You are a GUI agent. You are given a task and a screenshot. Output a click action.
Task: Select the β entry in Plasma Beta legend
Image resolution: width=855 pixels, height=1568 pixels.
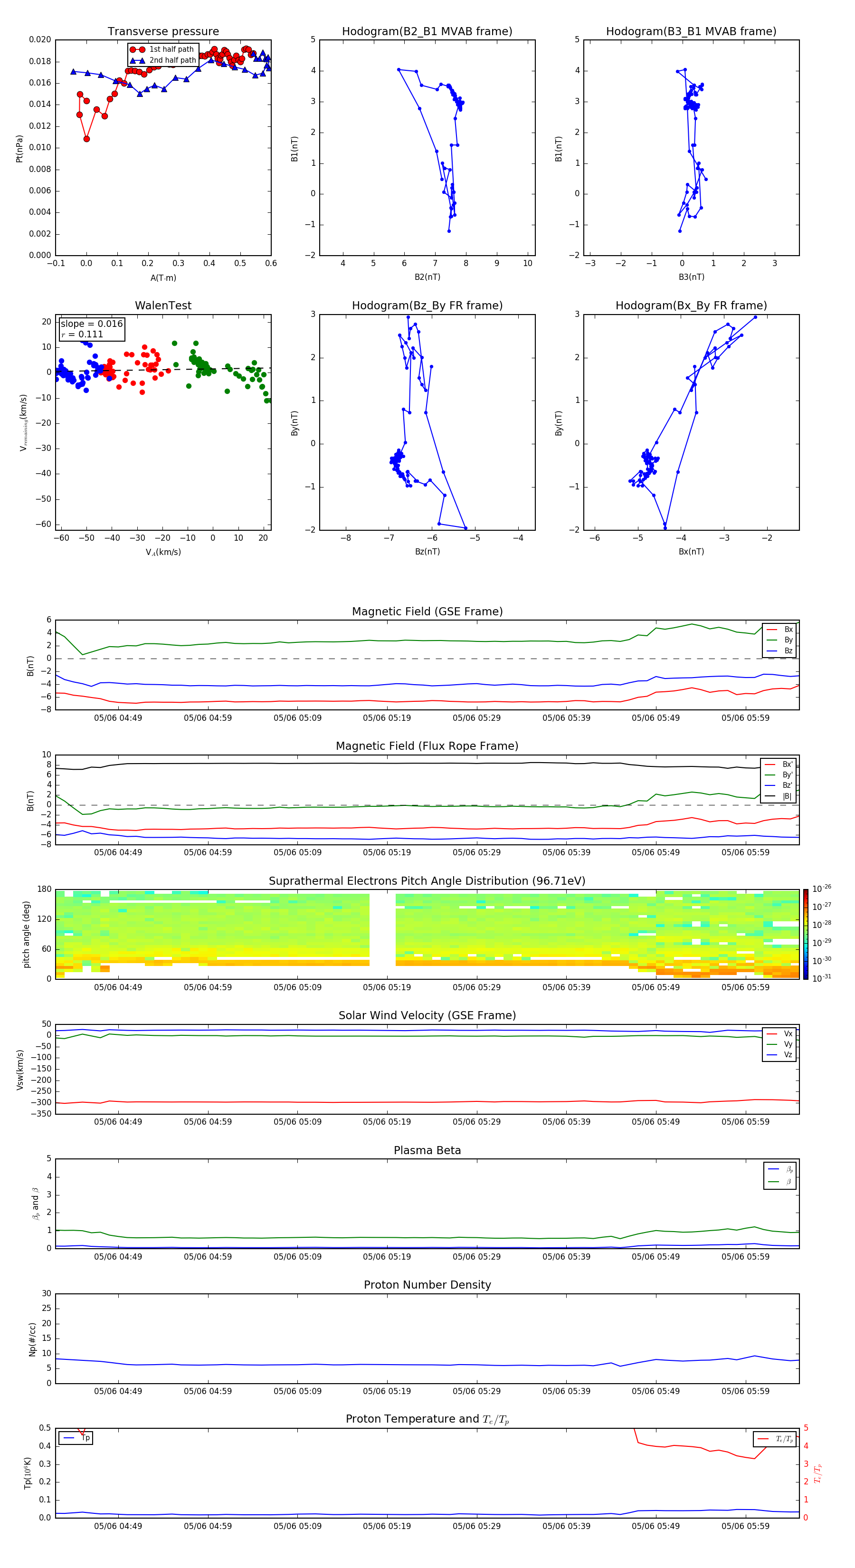[x=780, y=1182]
